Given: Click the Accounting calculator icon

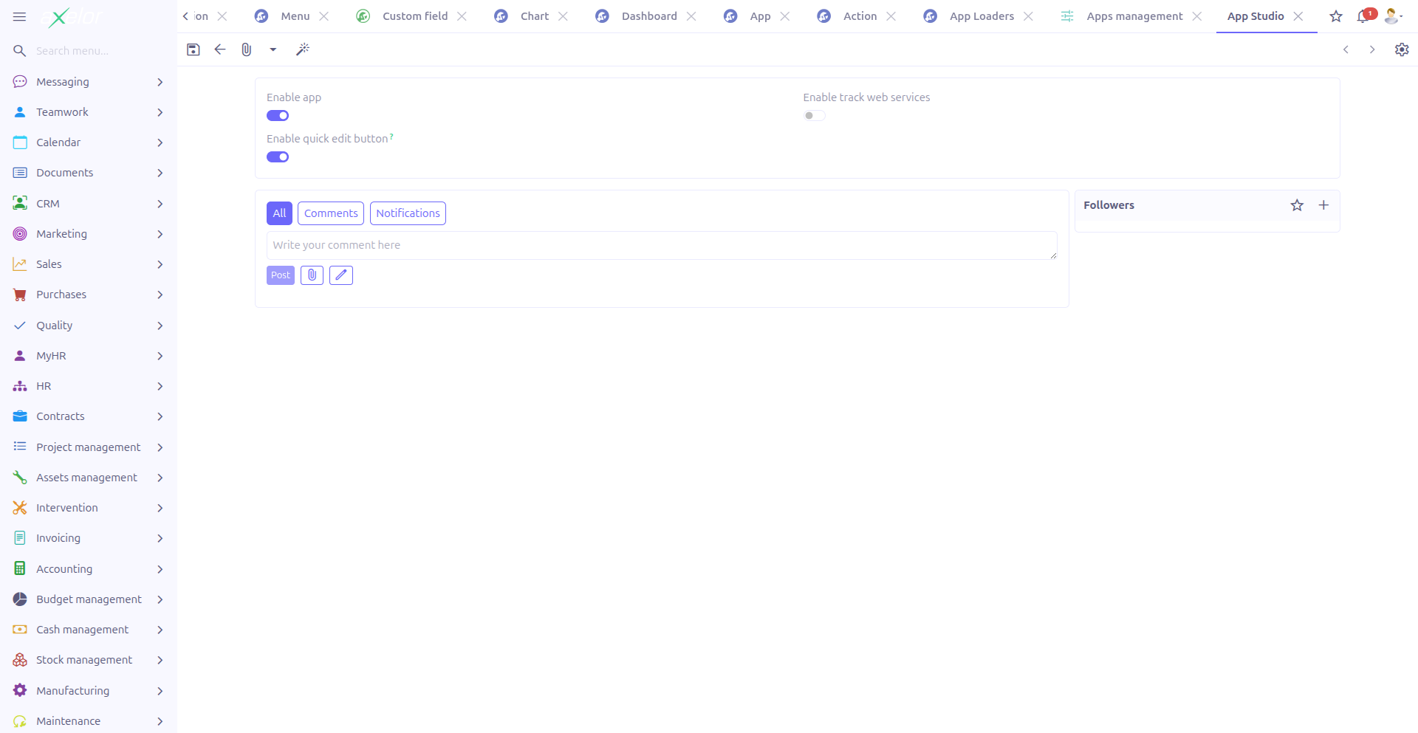Looking at the screenshot, I should (20, 569).
